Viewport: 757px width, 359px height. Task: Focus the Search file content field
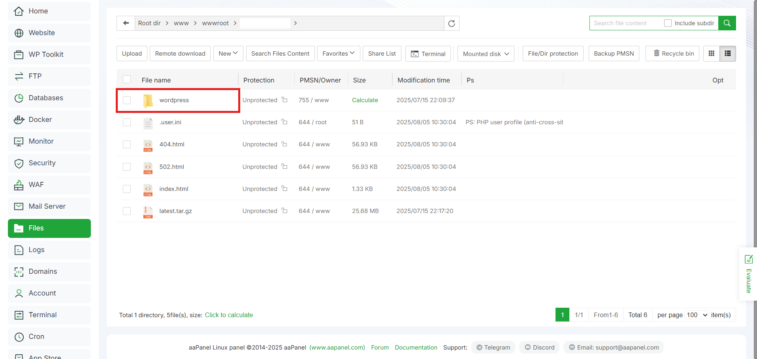(626, 23)
